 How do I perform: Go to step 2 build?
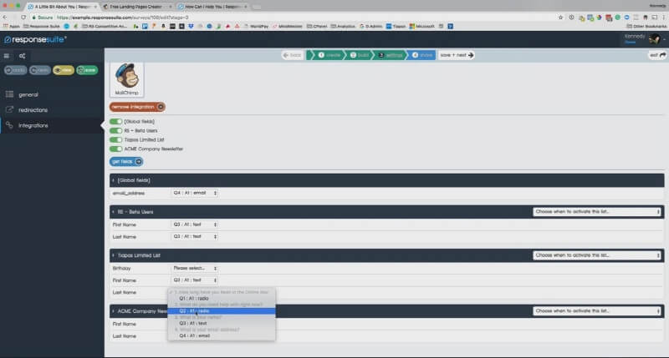pyautogui.click(x=360, y=55)
